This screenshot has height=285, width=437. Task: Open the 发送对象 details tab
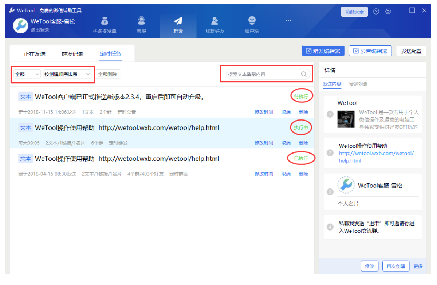358,84
